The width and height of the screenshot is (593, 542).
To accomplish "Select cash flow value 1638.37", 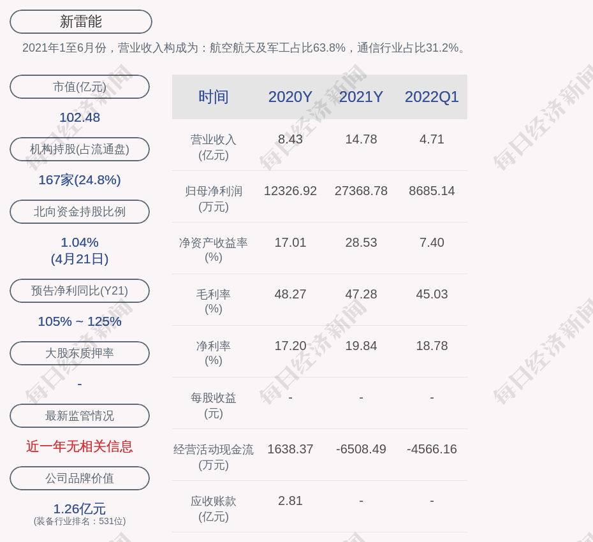I will (291, 450).
